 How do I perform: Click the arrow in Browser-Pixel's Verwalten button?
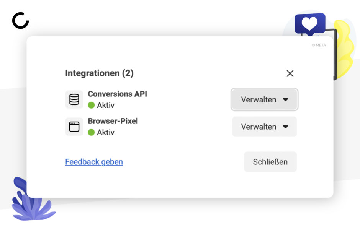(x=285, y=127)
